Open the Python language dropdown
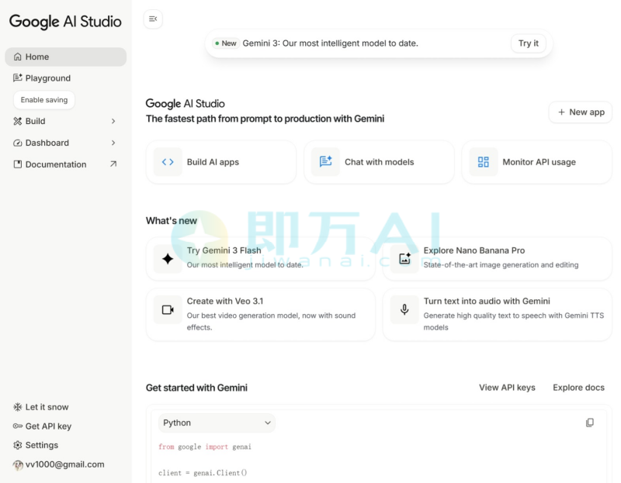Viewport: 621px width, 483px height. point(216,423)
